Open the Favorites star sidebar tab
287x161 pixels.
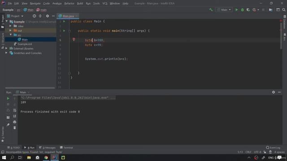click(x=3, y=134)
